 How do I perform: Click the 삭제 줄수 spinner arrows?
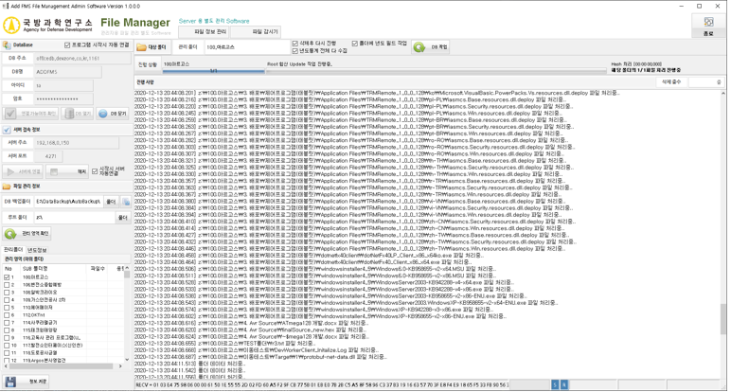coord(719,82)
